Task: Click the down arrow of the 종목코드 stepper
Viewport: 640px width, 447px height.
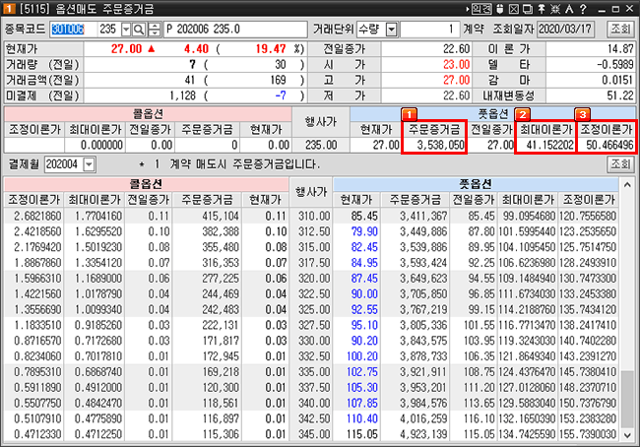Action: click(155, 33)
